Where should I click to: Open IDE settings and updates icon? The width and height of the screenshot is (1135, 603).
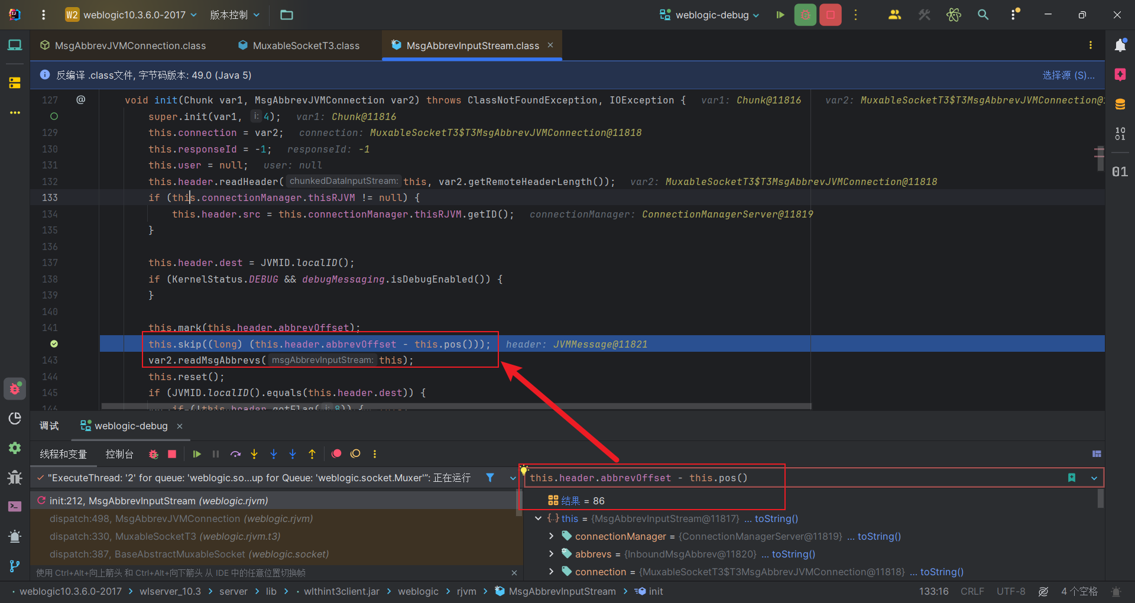(x=1014, y=15)
